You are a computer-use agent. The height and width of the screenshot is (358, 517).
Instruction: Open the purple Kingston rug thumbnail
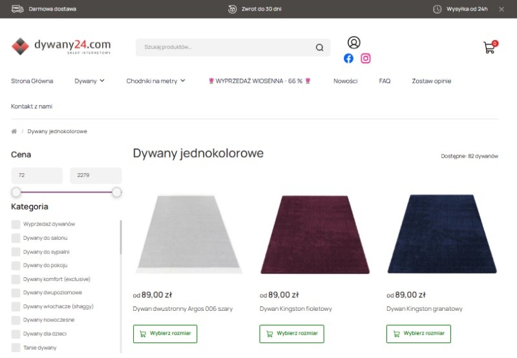[x=315, y=235]
